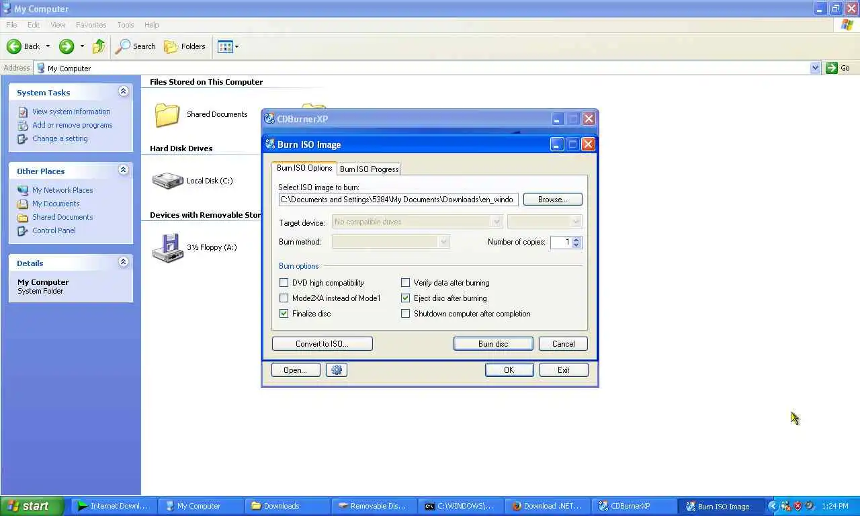The image size is (860, 516).
Task: Enable Mode2XA instead of Mode1 checkbox
Action: tap(284, 298)
